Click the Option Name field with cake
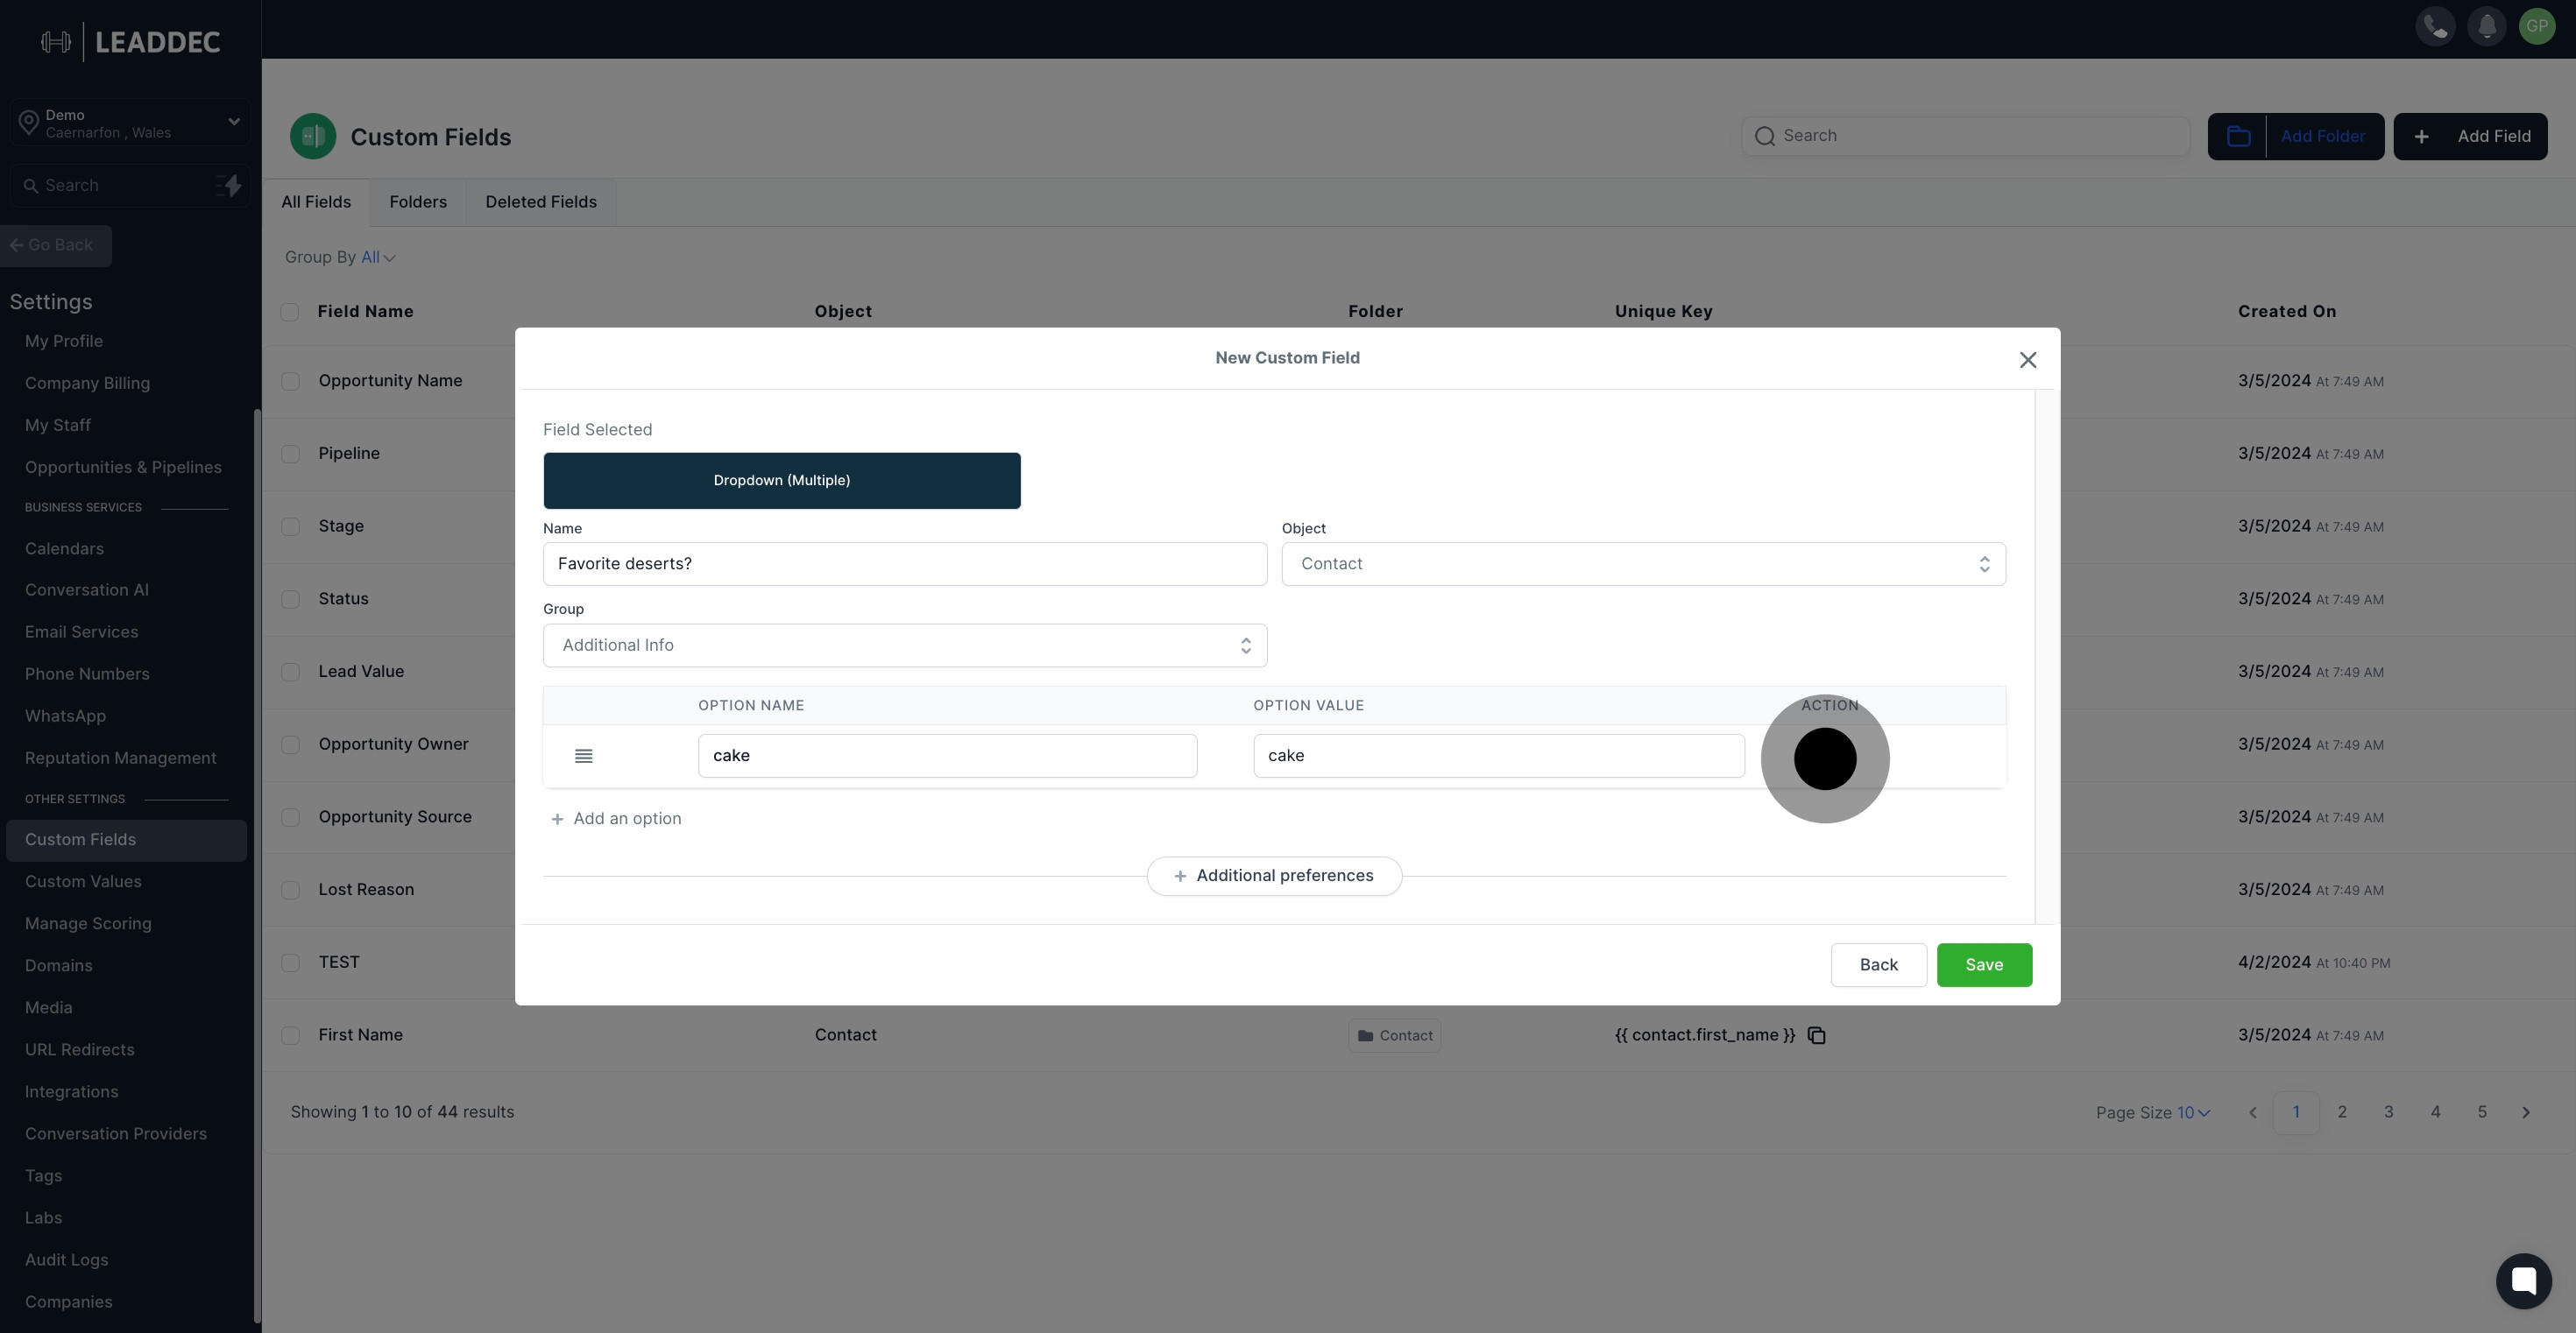 (947, 756)
